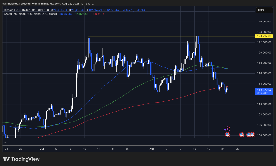Click the left flag of the overlapping event pair

249,134
